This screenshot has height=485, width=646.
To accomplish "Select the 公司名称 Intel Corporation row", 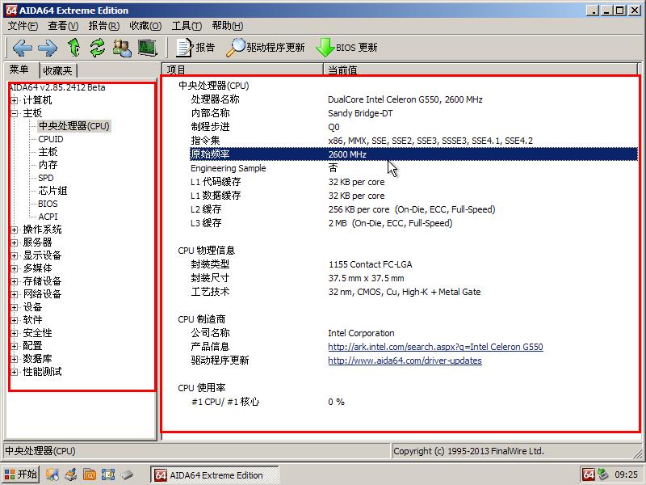I will [x=413, y=333].
